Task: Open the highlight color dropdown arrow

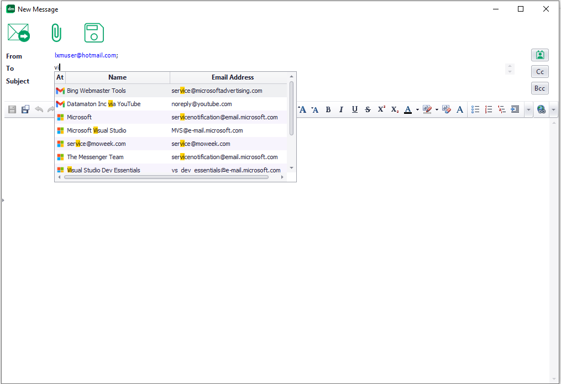Action: click(x=437, y=110)
